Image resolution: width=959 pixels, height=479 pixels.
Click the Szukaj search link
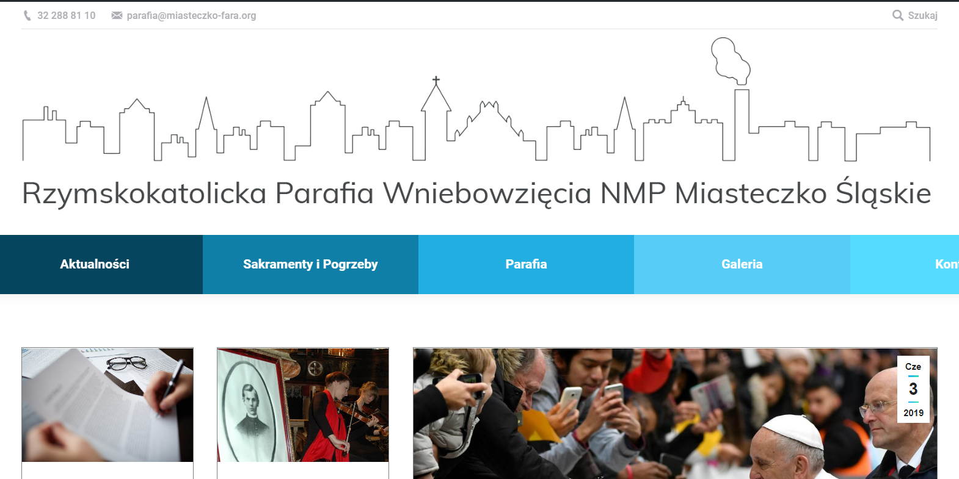[x=922, y=16]
